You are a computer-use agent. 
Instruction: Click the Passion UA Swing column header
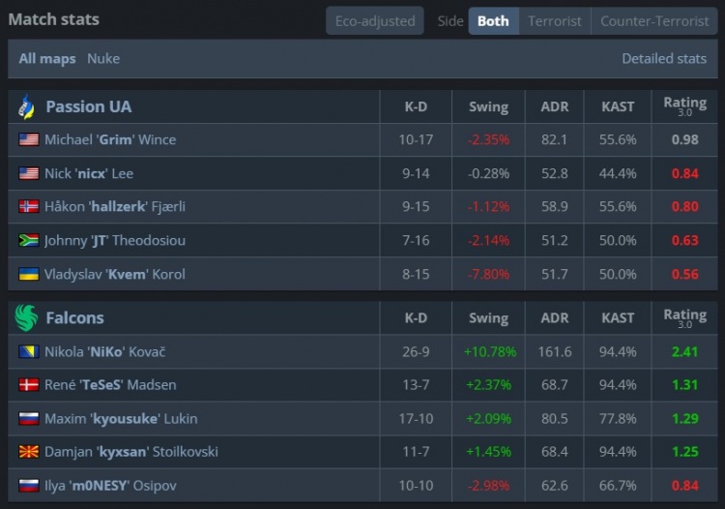[488, 106]
